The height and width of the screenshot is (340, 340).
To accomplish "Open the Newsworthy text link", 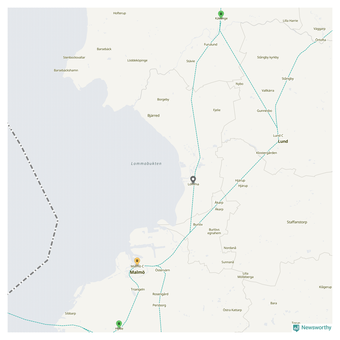I will click(316, 328).
